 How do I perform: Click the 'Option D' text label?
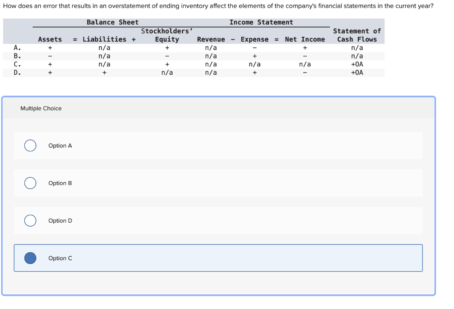click(x=60, y=221)
